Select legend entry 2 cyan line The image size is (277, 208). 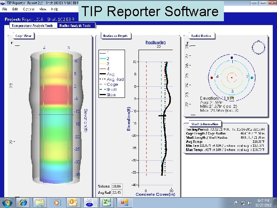[104, 59]
